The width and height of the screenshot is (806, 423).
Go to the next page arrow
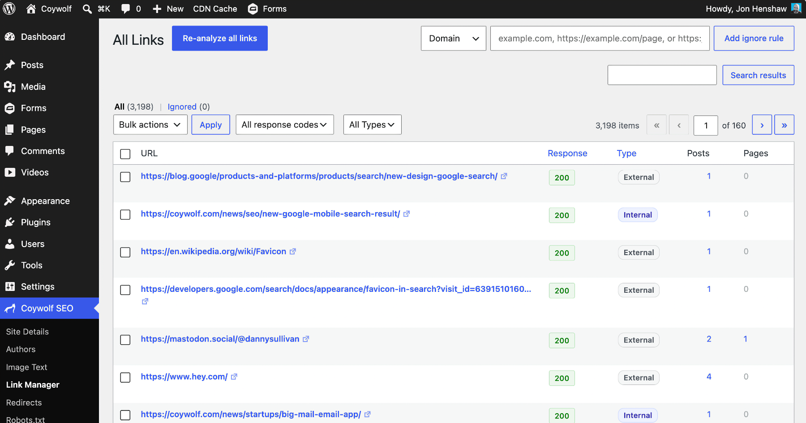point(762,125)
